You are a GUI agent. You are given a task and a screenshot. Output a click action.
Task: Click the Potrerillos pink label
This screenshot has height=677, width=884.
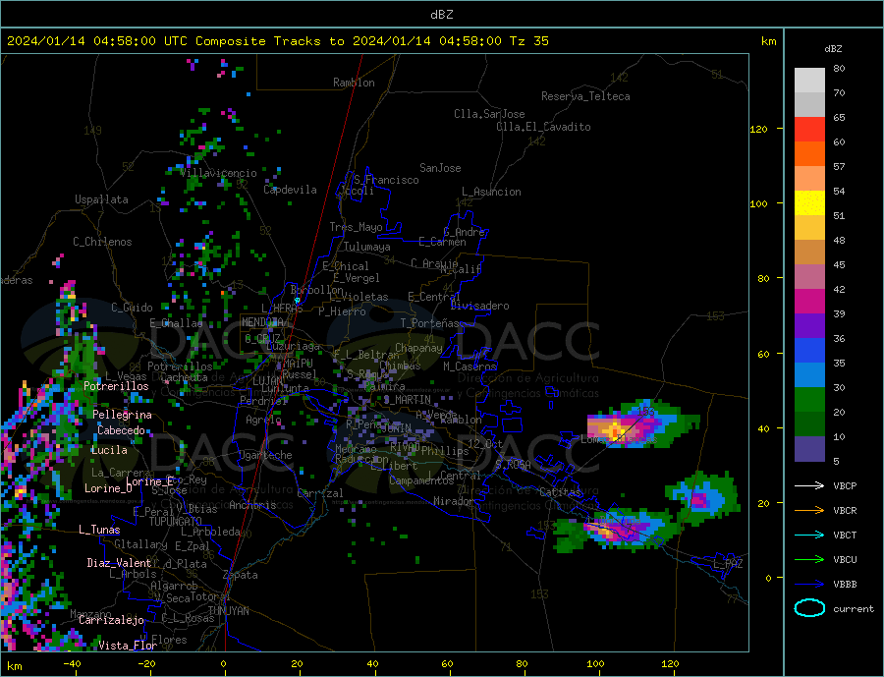(116, 386)
